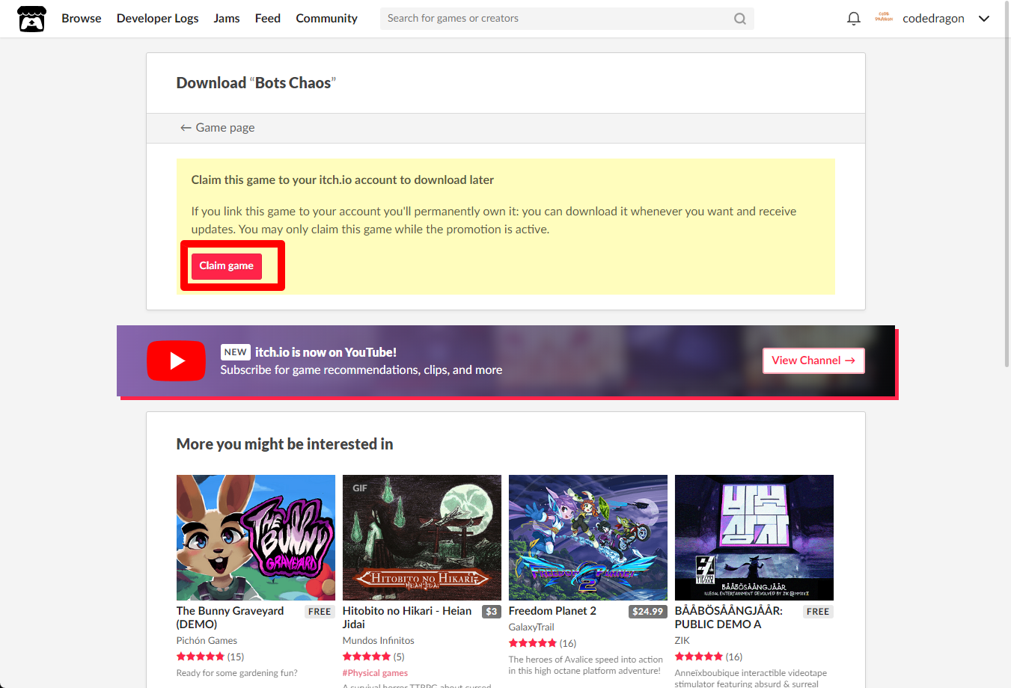
Task: Open Hitobito no Hikari cover image
Action: tap(422, 538)
